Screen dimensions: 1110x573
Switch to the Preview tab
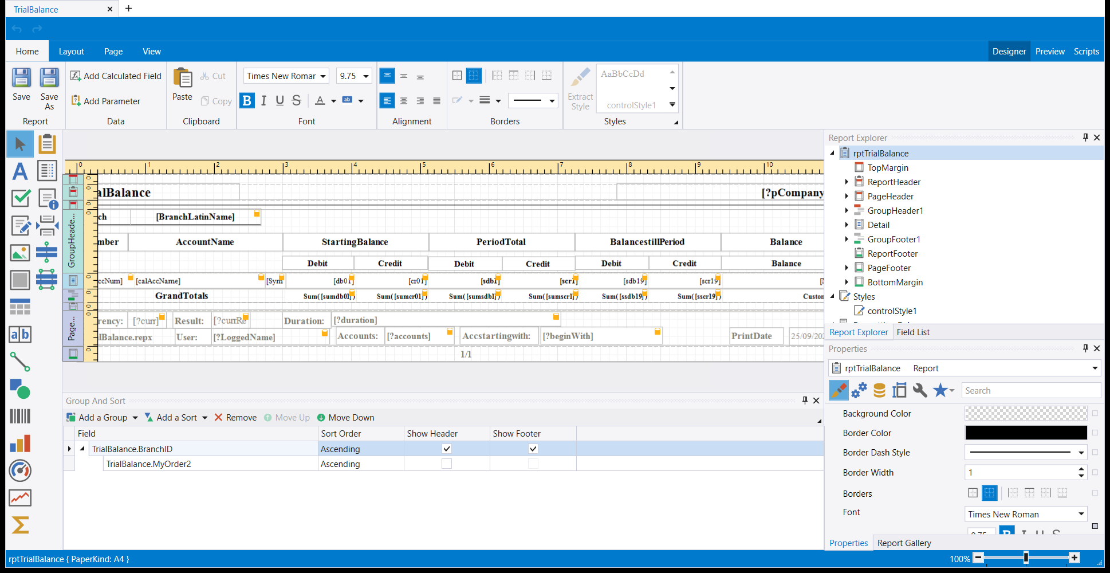(1050, 52)
